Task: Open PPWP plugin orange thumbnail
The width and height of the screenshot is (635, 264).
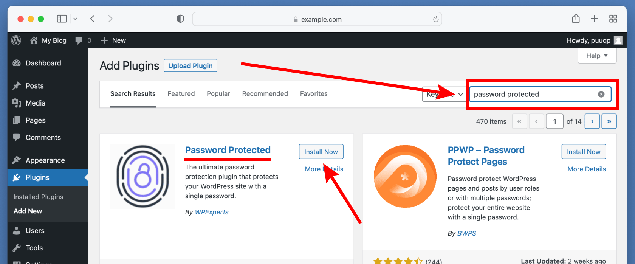Action: tap(405, 176)
